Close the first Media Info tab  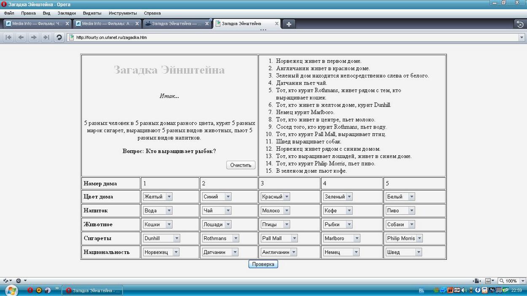67,24
